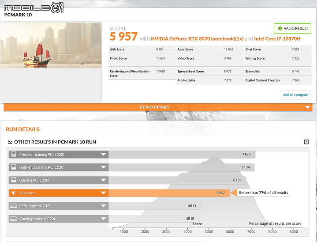Click the Chat Score value 7 658
Viewport: 317px width, 242px height.
tap(295, 49)
